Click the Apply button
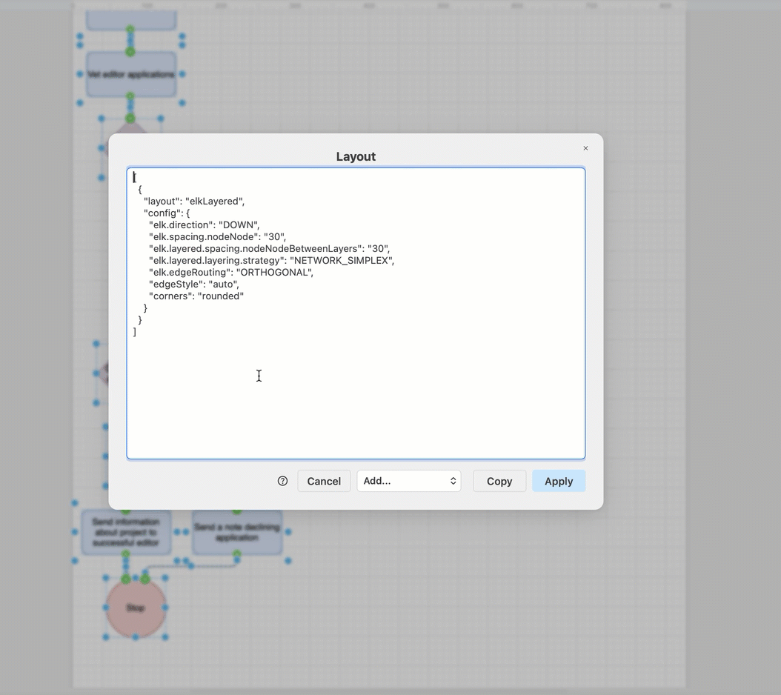Image resolution: width=781 pixels, height=695 pixels. point(559,481)
